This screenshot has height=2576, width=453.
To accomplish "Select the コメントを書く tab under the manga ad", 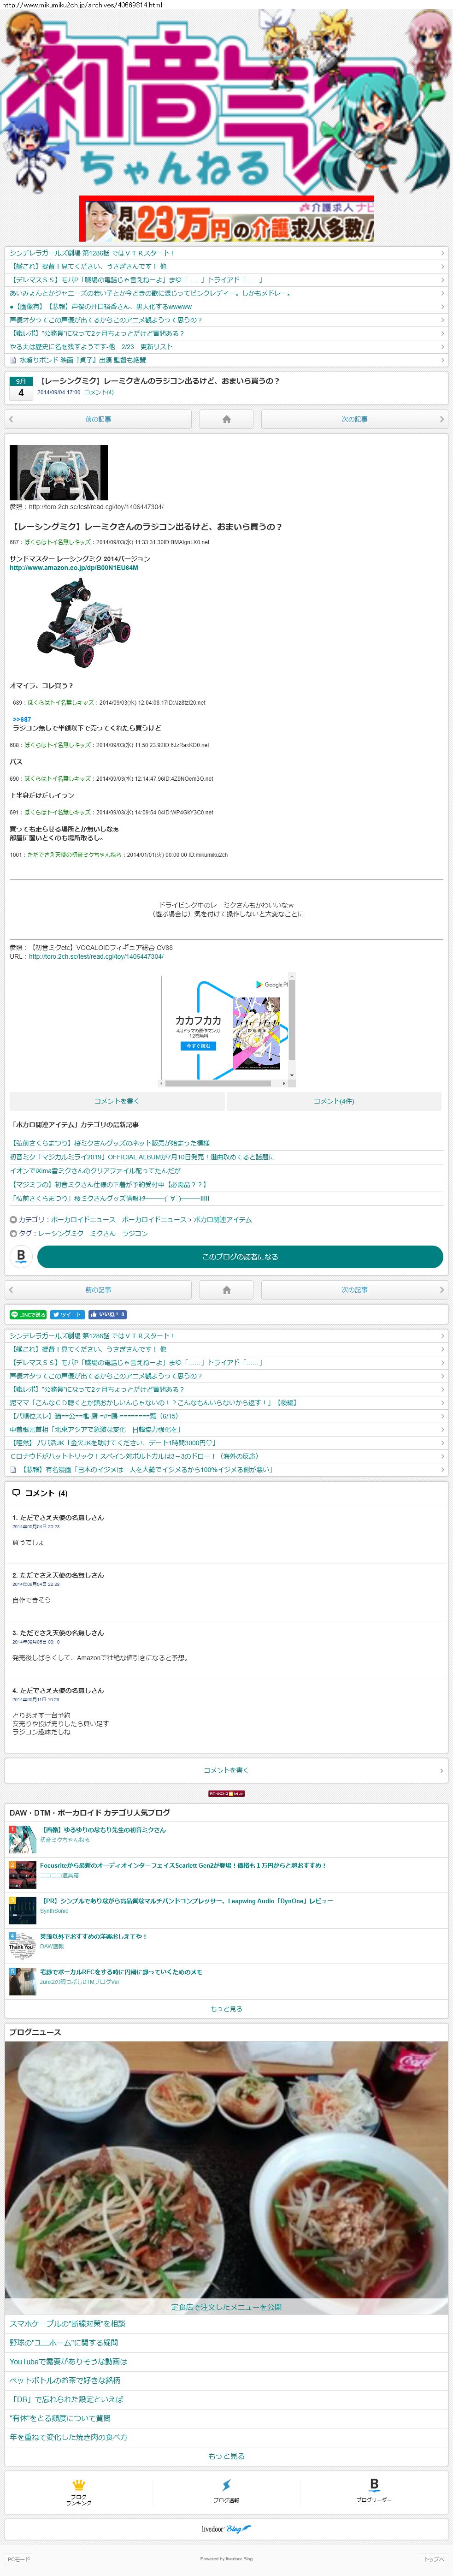I will pos(117,1101).
